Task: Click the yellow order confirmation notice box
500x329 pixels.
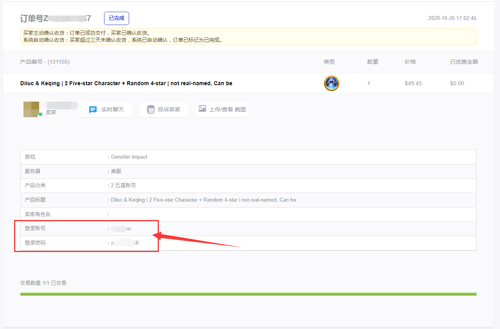Action: (x=248, y=36)
